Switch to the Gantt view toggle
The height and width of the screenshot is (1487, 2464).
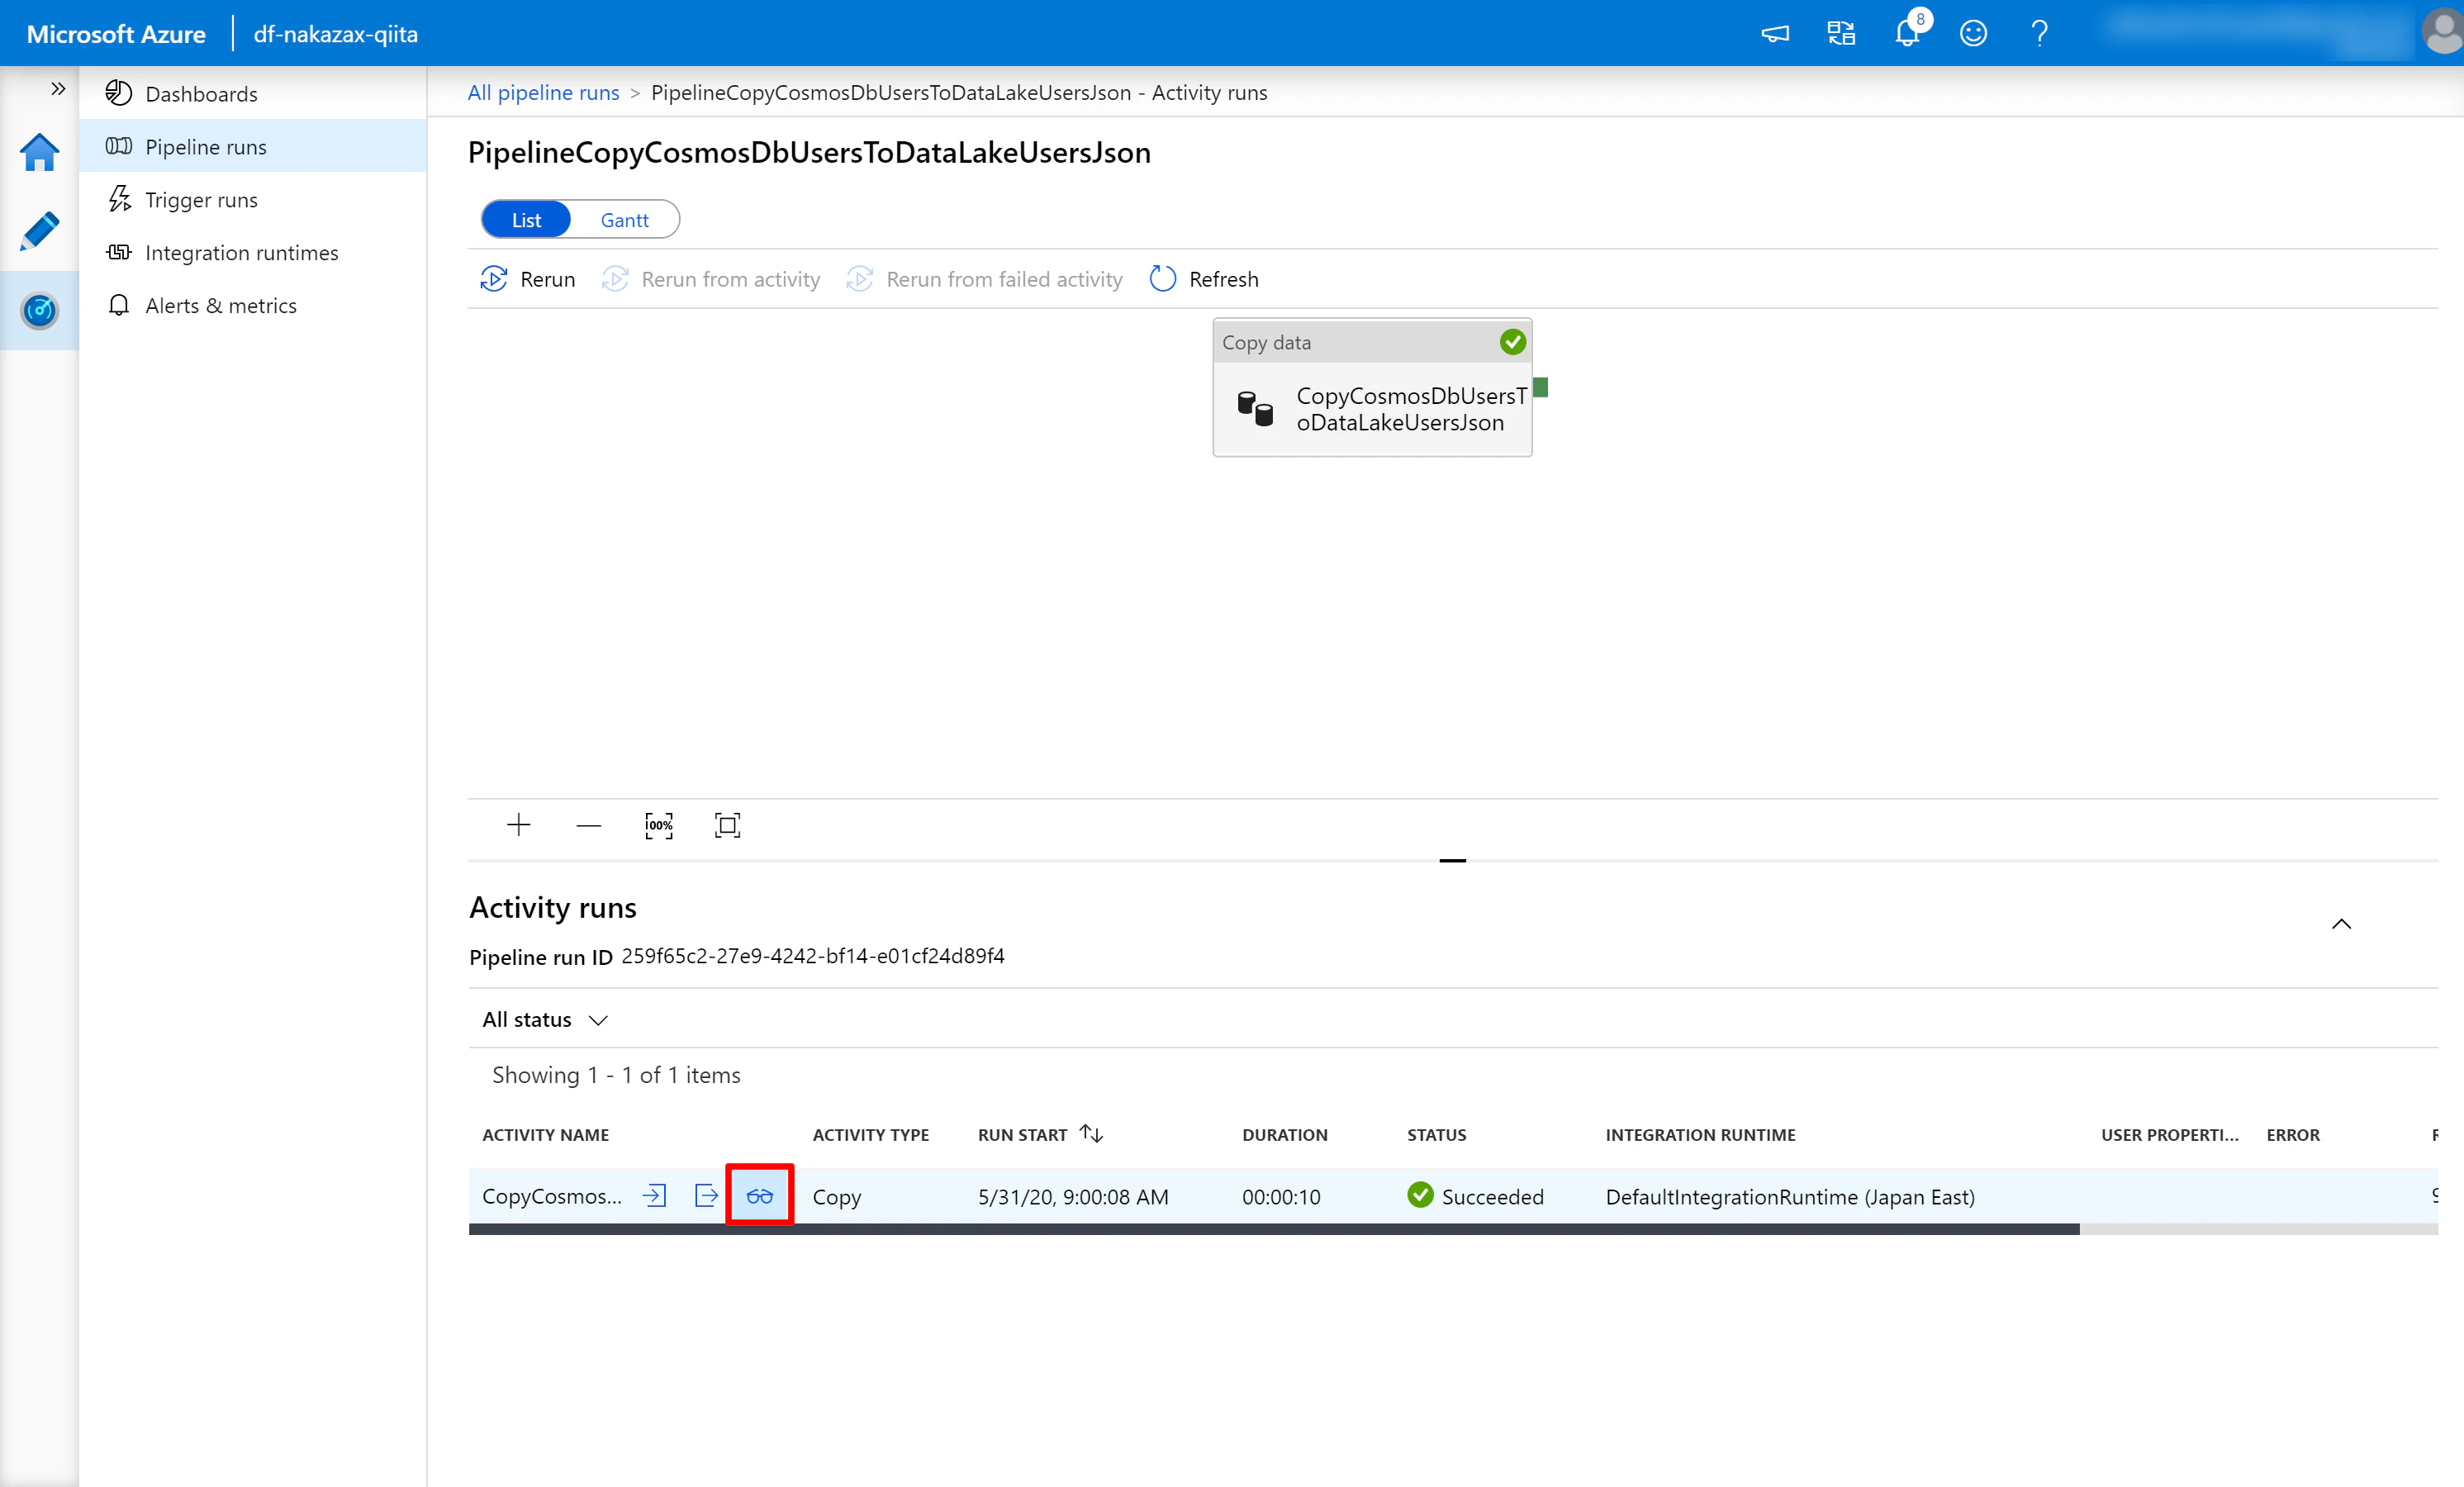pos(624,220)
